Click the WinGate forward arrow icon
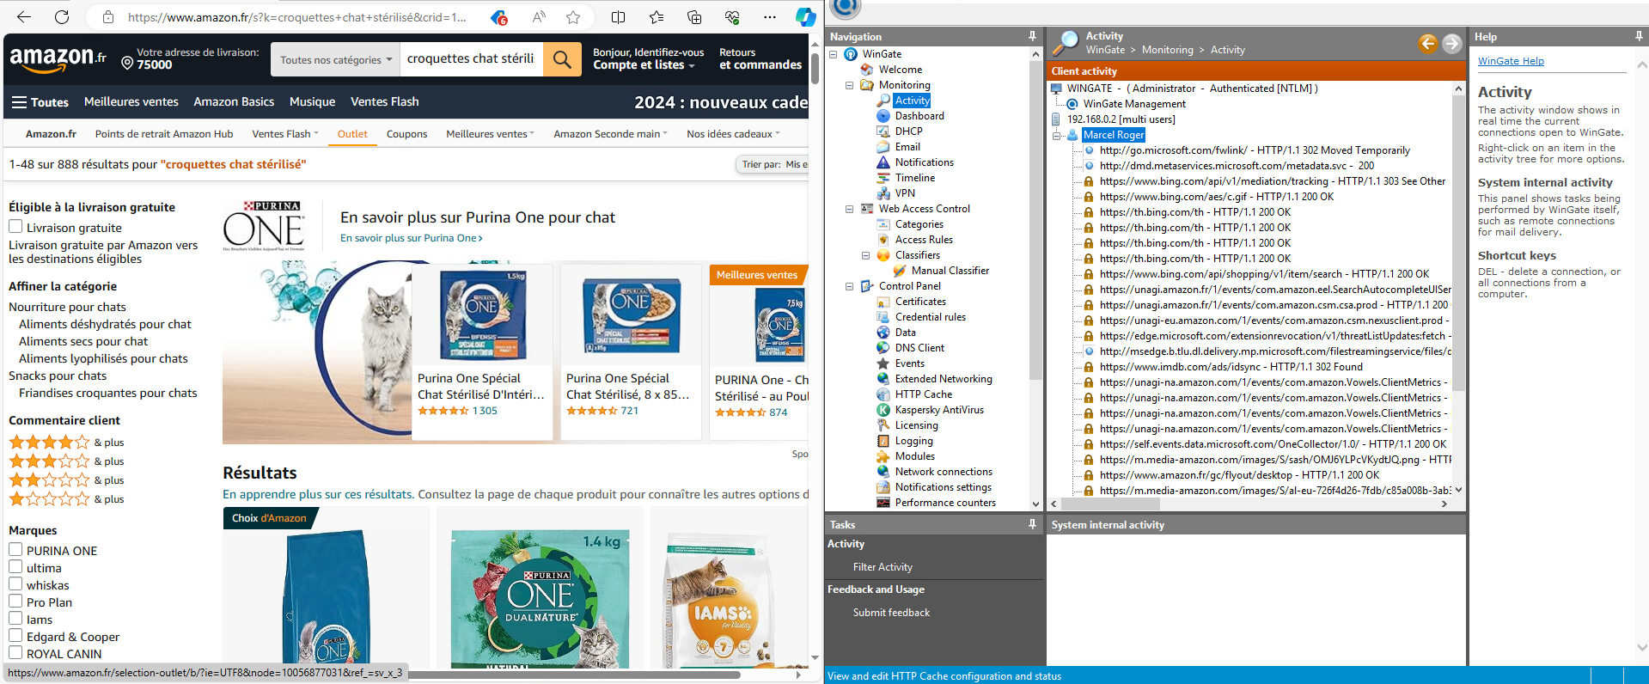Image resolution: width=1649 pixels, height=684 pixels. pyautogui.click(x=1451, y=44)
